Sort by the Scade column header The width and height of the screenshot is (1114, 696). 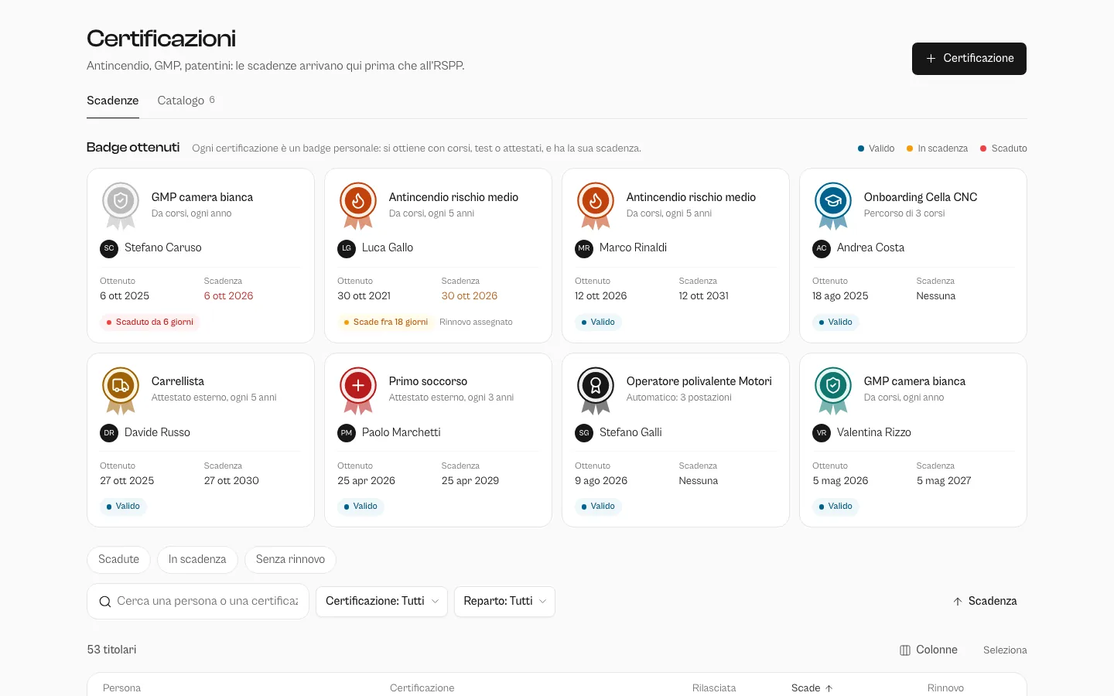click(812, 687)
